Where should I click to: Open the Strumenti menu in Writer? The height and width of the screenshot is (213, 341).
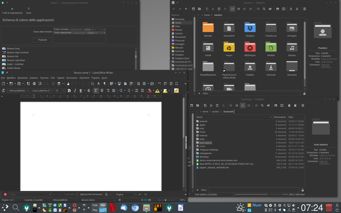tap(84, 78)
